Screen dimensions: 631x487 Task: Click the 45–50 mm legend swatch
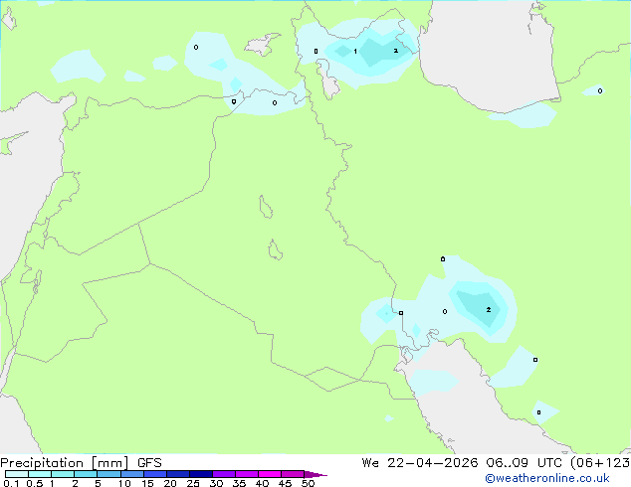click(x=293, y=474)
